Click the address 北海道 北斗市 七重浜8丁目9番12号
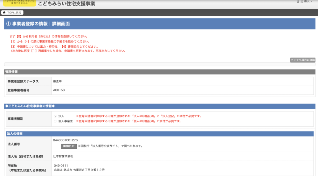Image resolution: width=318 pixels, height=176 pixels. (79, 170)
